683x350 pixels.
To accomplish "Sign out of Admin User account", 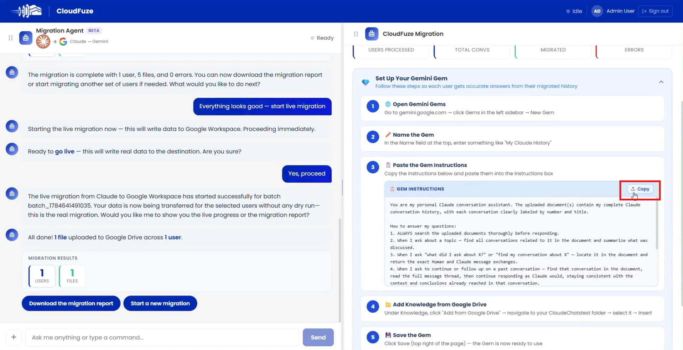I will 655,11.
